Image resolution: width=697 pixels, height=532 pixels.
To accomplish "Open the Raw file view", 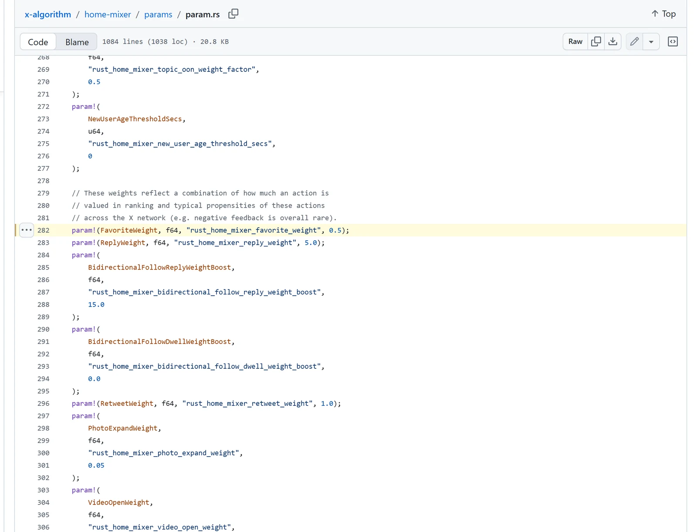I will pos(575,41).
